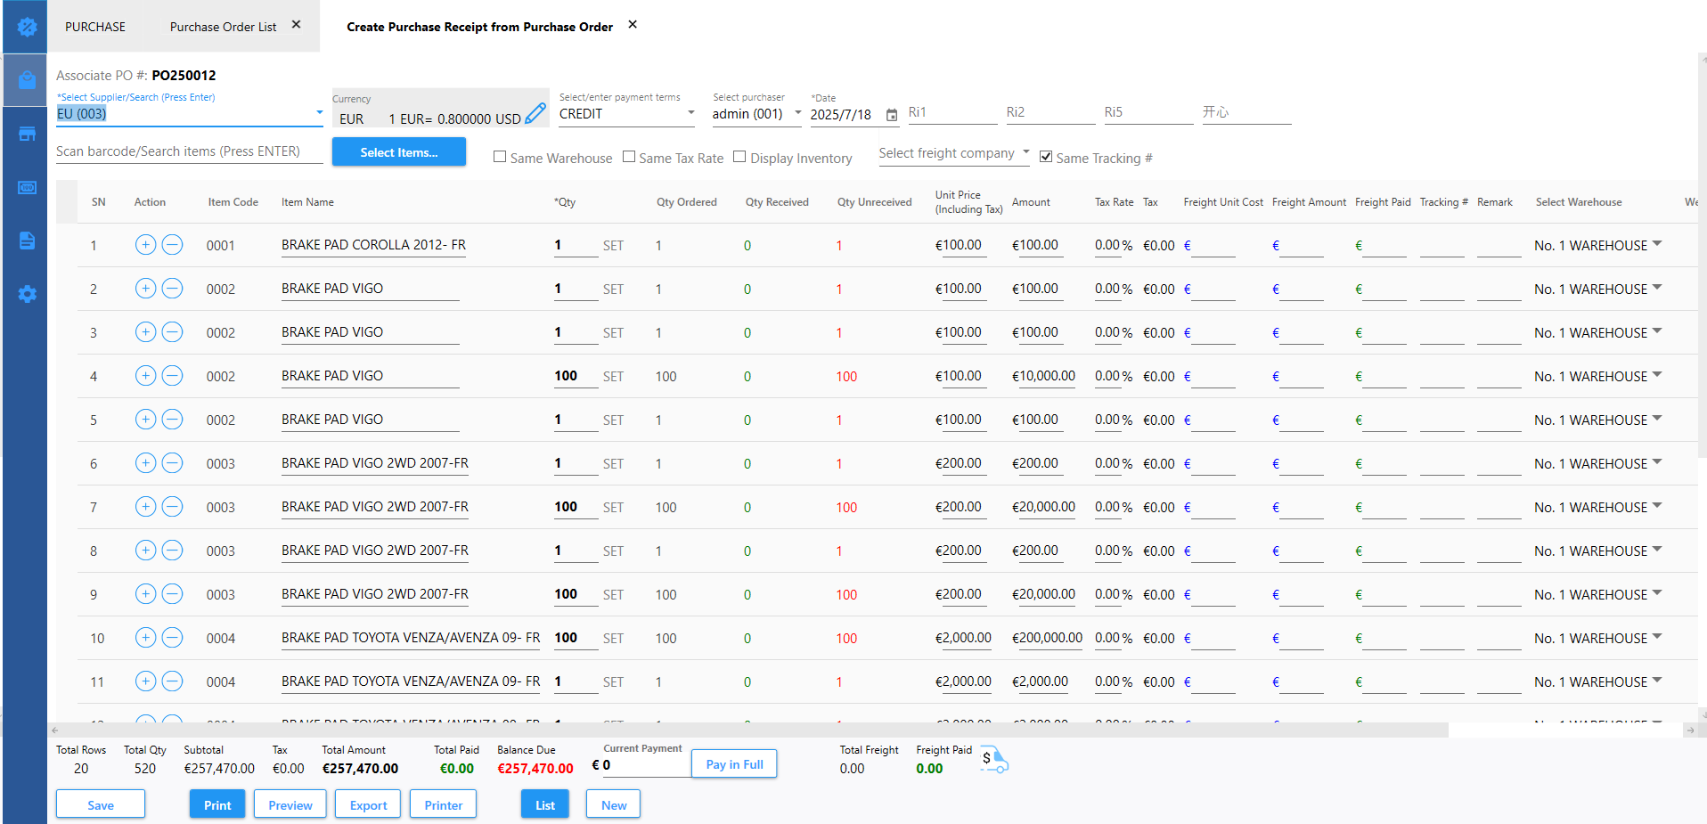
Task: Focus the Scan barcode/Search items field
Action: coord(189,151)
